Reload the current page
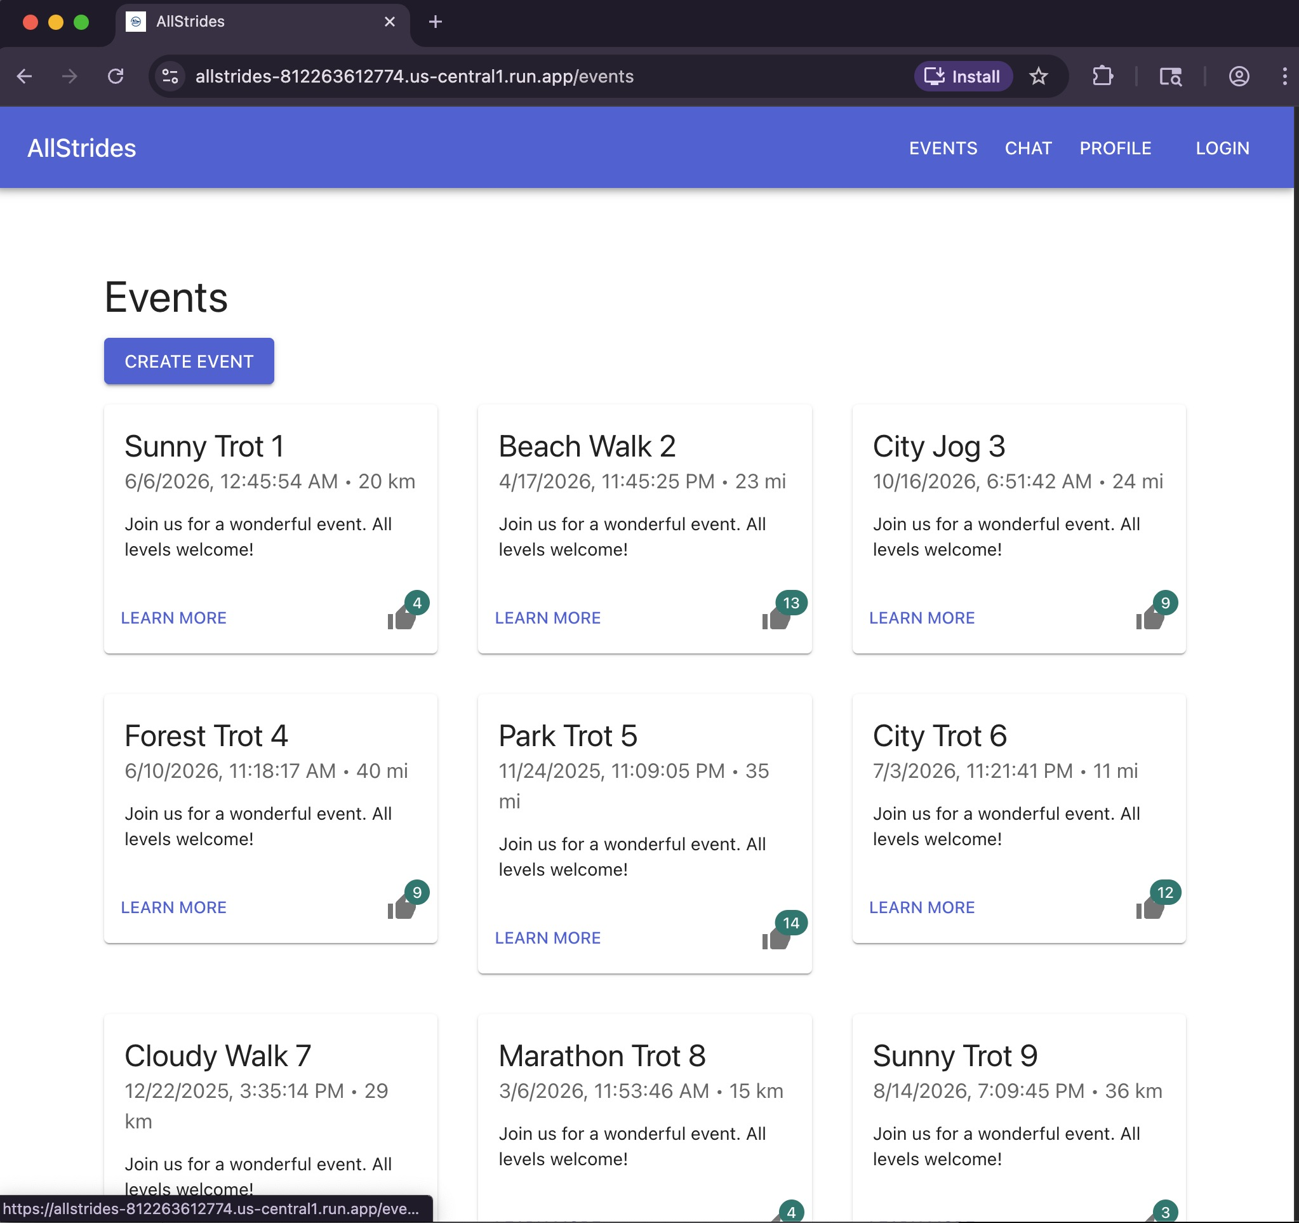The height and width of the screenshot is (1223, 1299). click(x=116, y=76)
